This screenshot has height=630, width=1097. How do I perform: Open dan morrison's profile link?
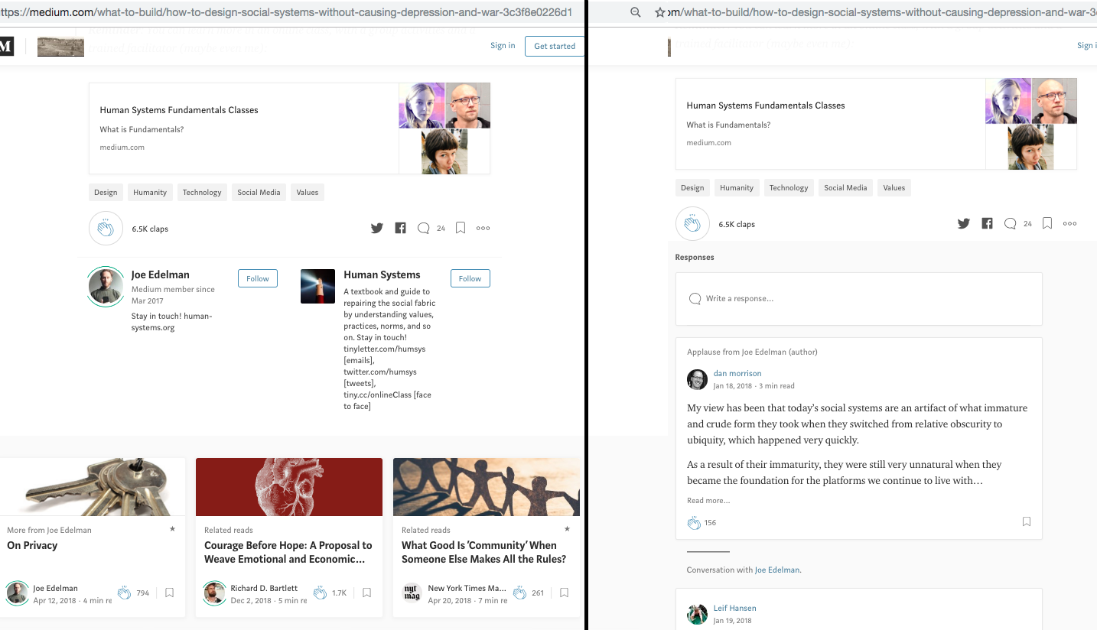(x=737, y=373)
